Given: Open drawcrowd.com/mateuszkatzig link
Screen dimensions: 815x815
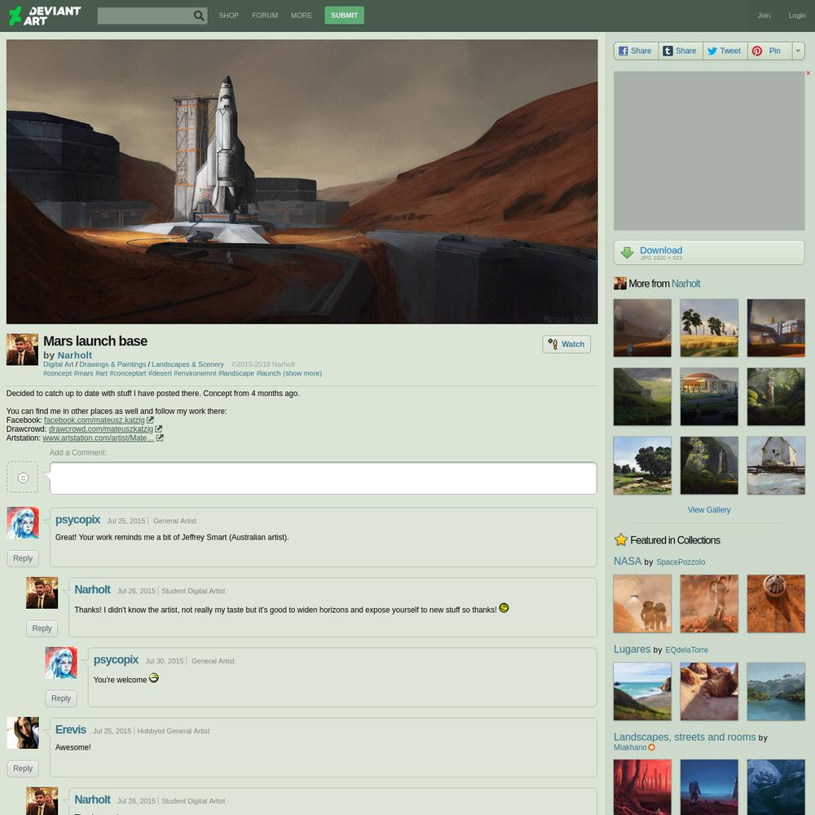Looking at the screenshot, I should 101,429.
